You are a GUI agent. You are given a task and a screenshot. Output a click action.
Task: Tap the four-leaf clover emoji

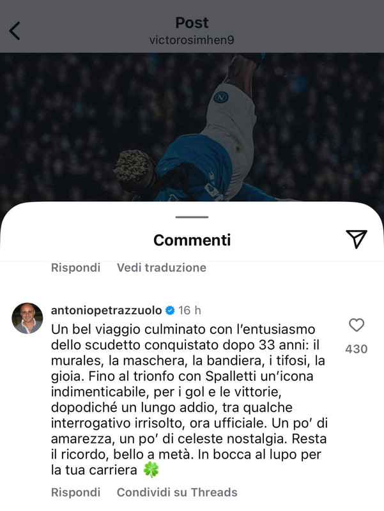[151, 470]
